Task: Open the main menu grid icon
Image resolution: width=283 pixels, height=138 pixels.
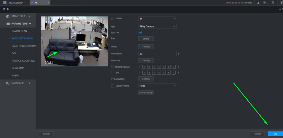Action: click(x=5, y=3)
